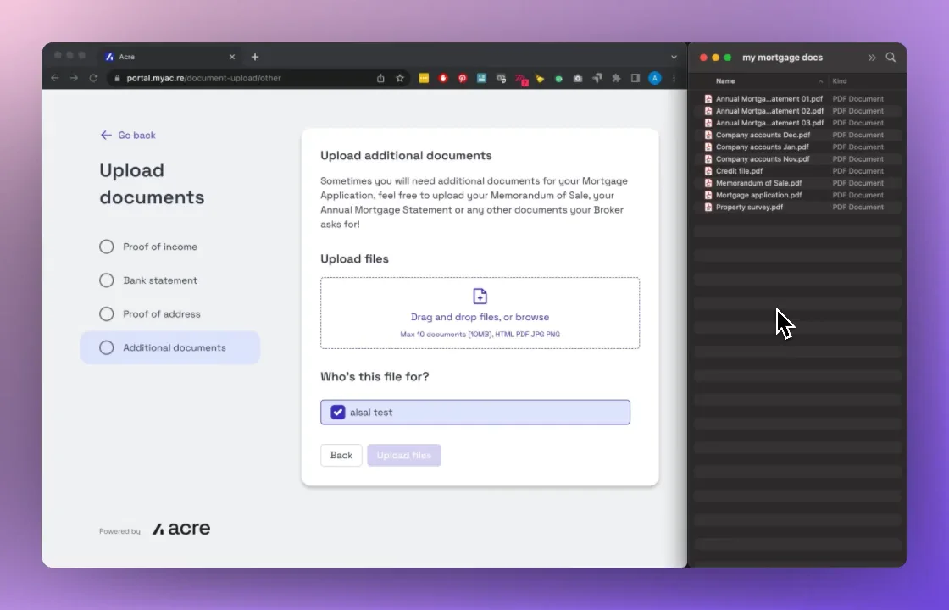Open the red hand extension icon
This screenshot has height=610, width=949.
tap(443, 78)
